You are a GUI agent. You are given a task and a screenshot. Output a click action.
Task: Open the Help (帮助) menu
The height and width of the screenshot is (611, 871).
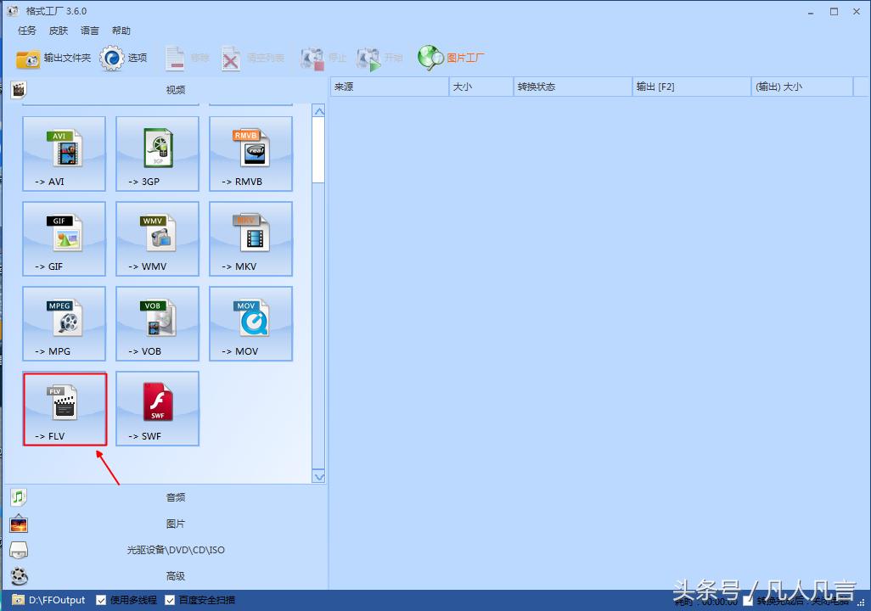click(x=121, y=31)
